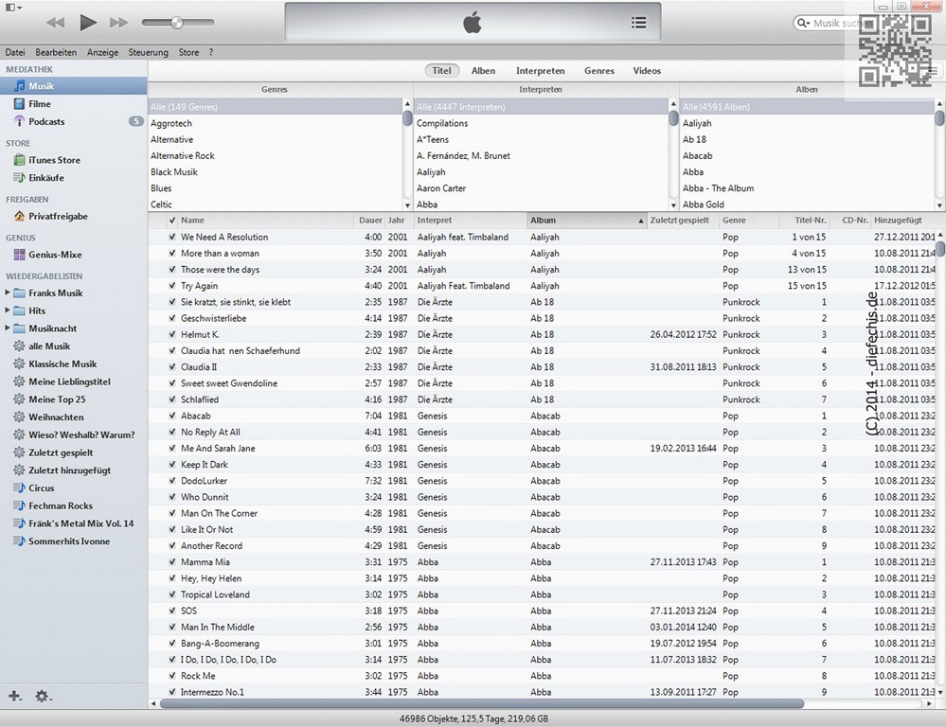Open the Anzeige menu
946x727 pixels.
(x=102, y=52)
